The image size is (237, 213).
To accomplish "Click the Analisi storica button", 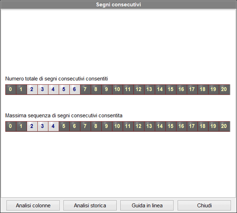I will [90, 206].
